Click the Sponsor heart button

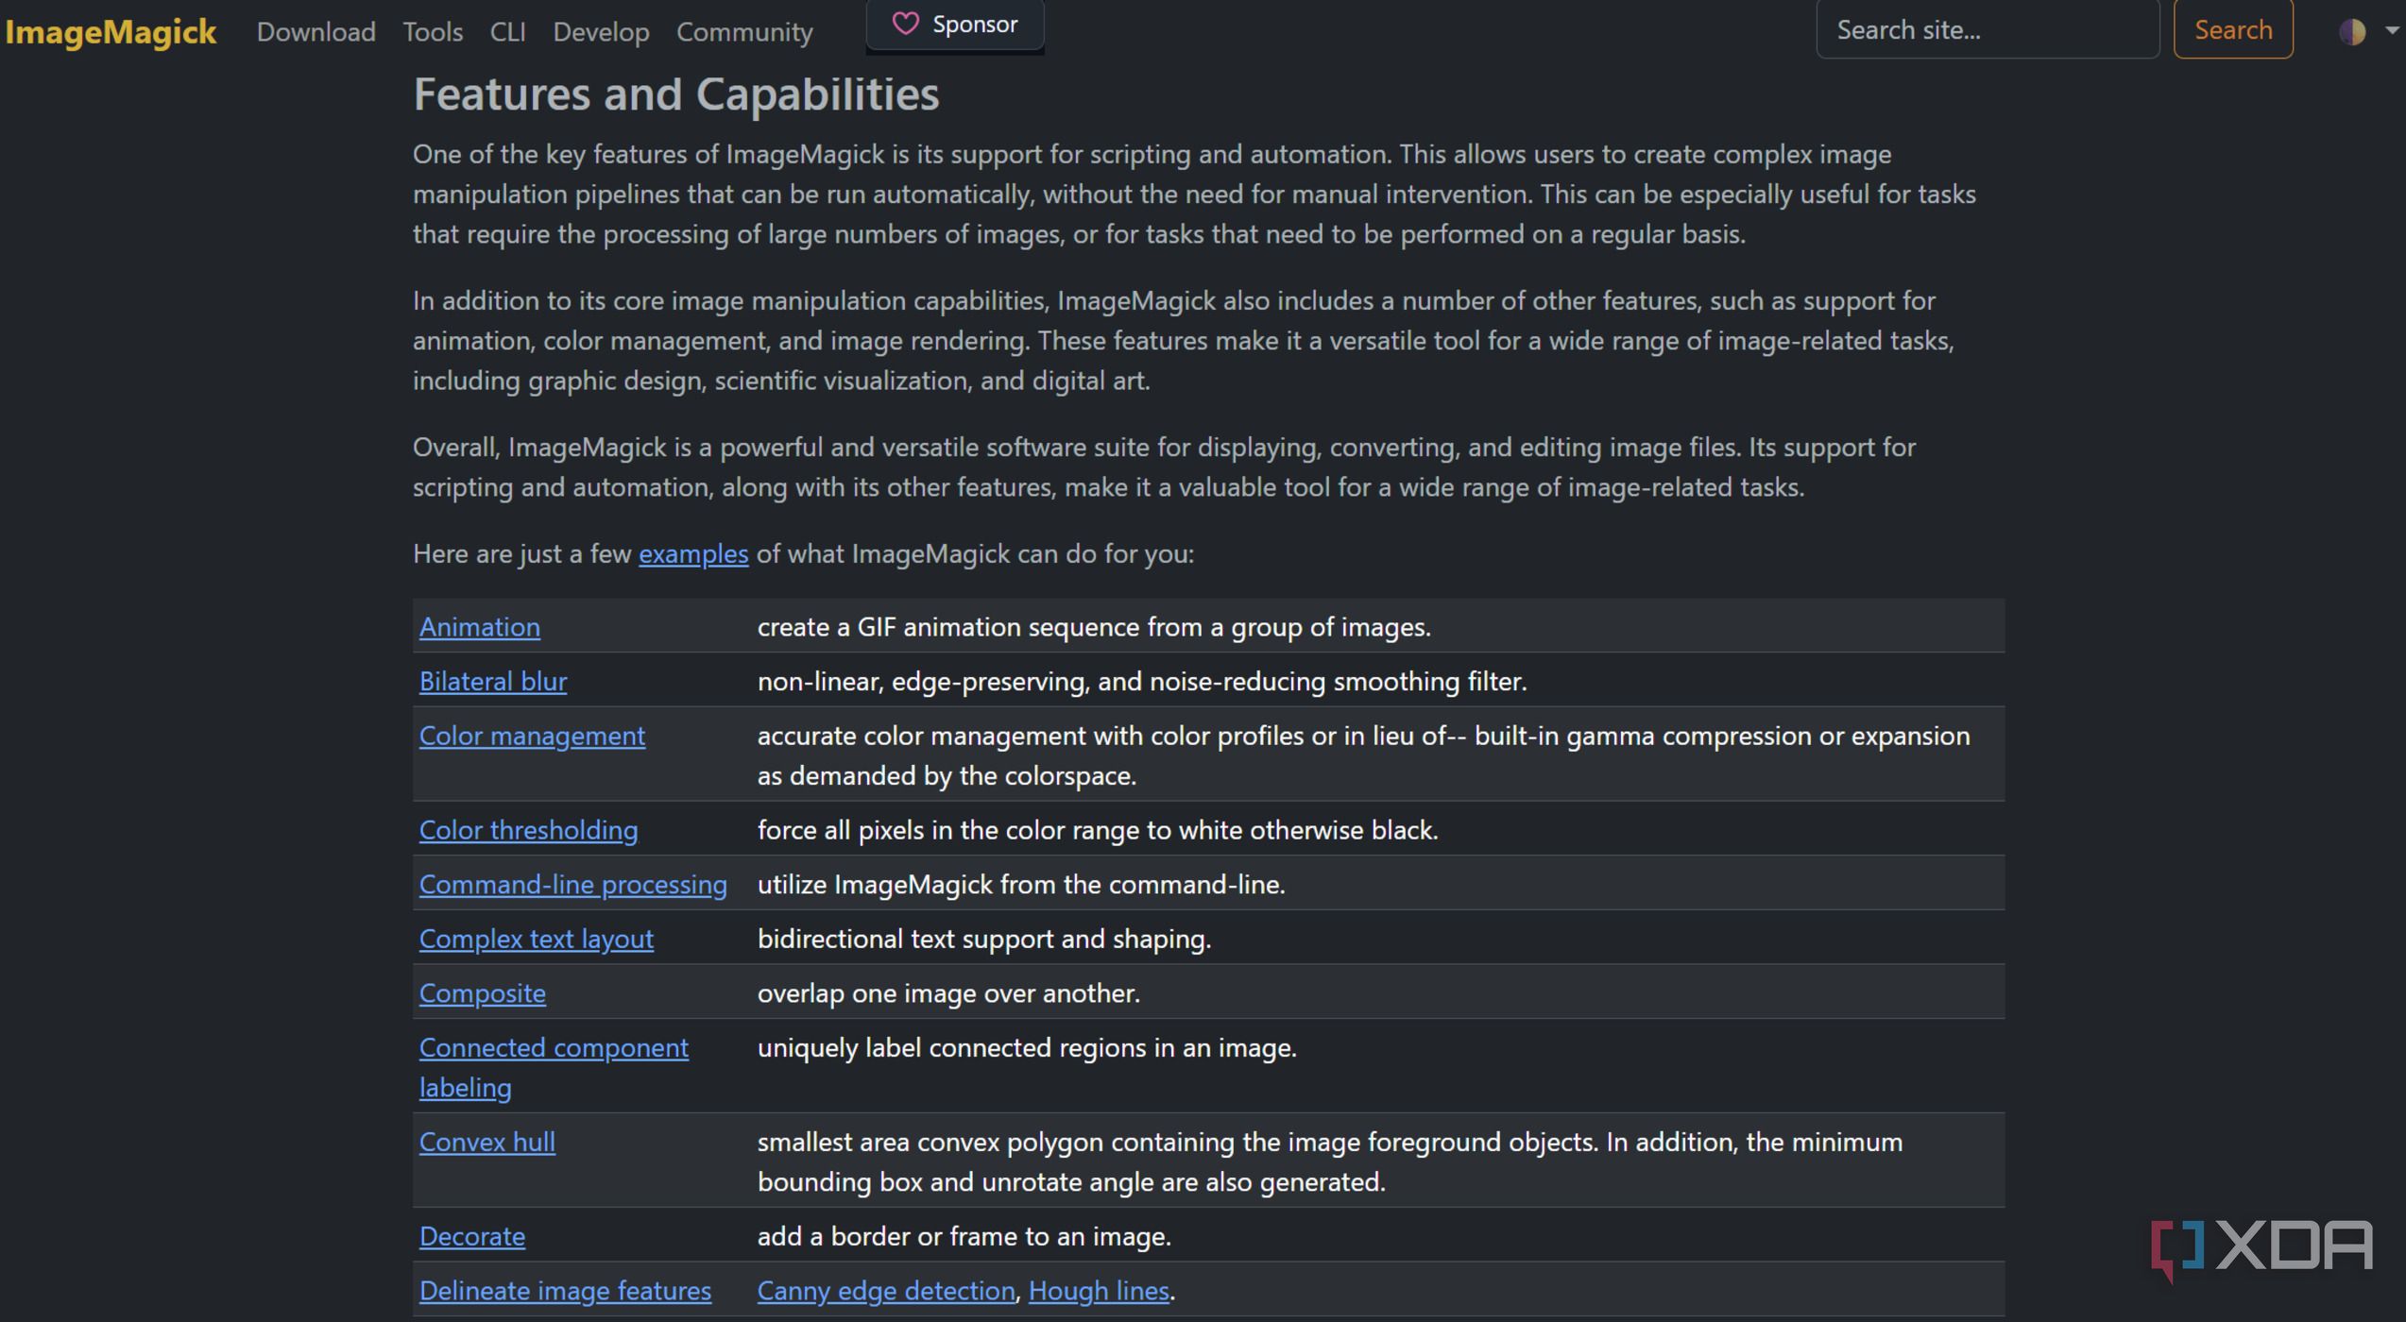[x=955, y=25]
